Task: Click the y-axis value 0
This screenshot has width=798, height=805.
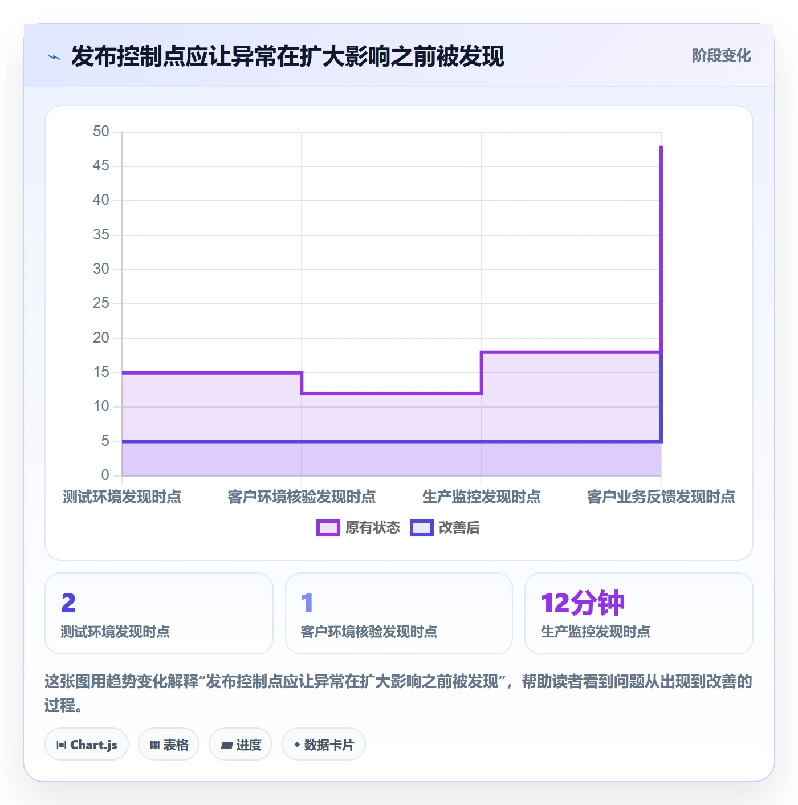Action: click(105, 475)
